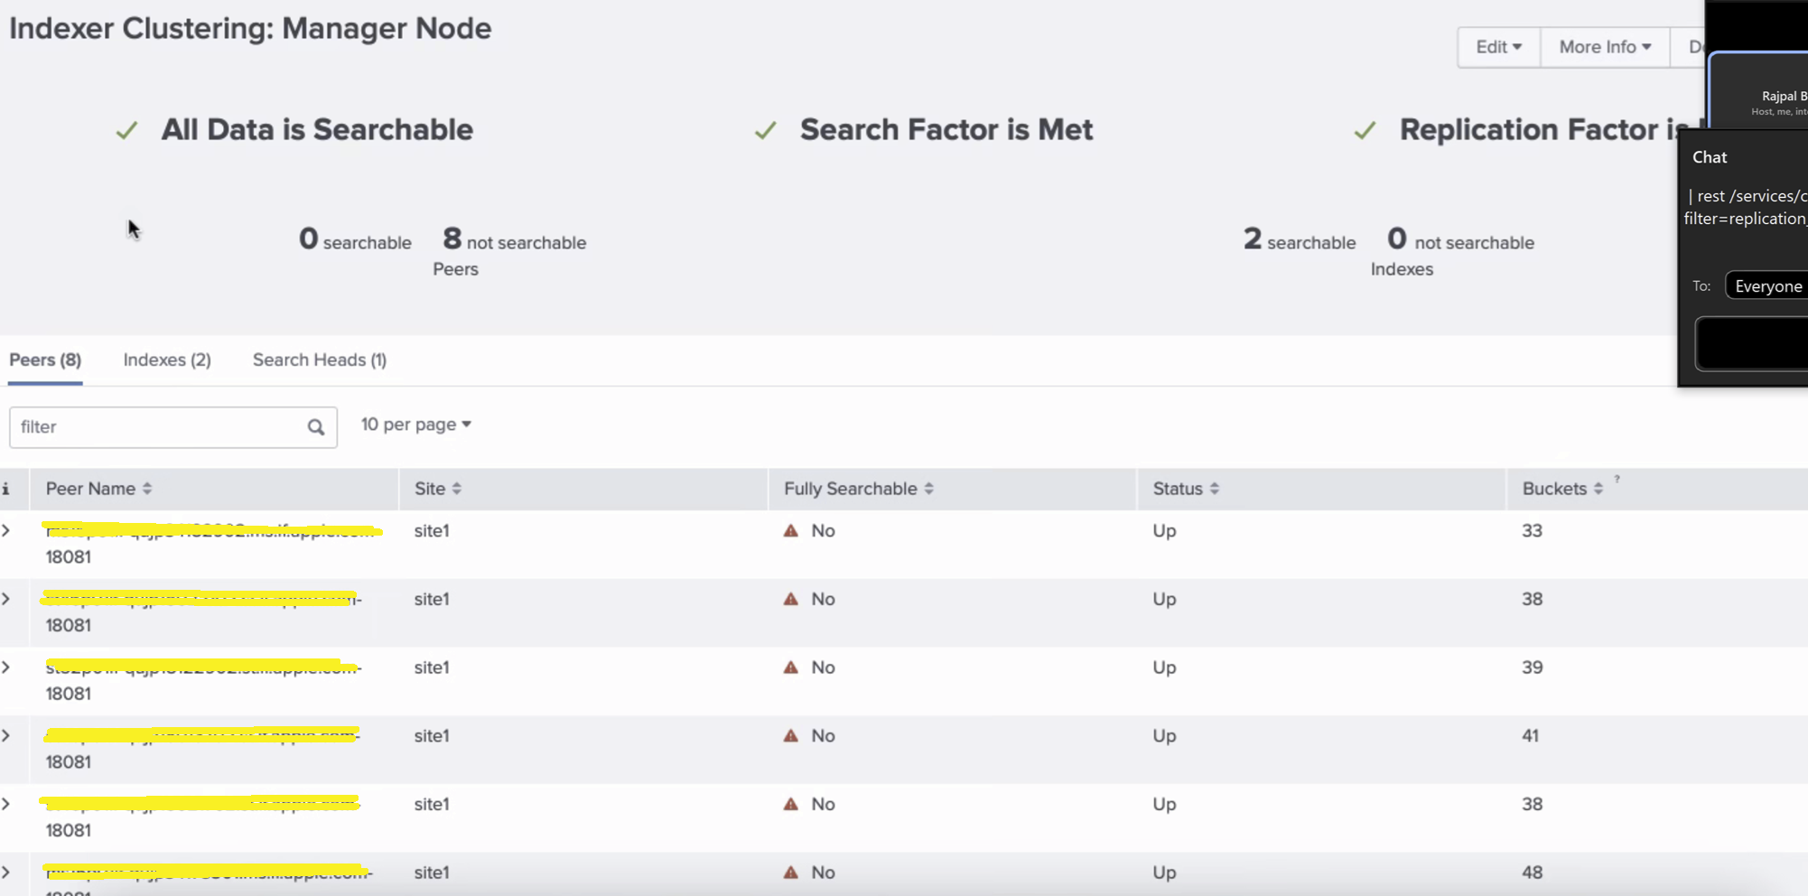Switch to the Search Heads (1) tab

coord(320,360)
